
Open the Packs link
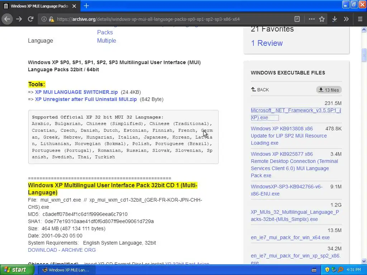coord(105,32)
